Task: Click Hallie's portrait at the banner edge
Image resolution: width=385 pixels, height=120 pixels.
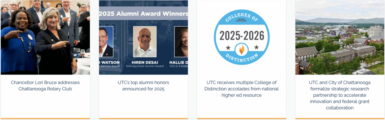Action: pyautogui.click(x=181, y=42)
